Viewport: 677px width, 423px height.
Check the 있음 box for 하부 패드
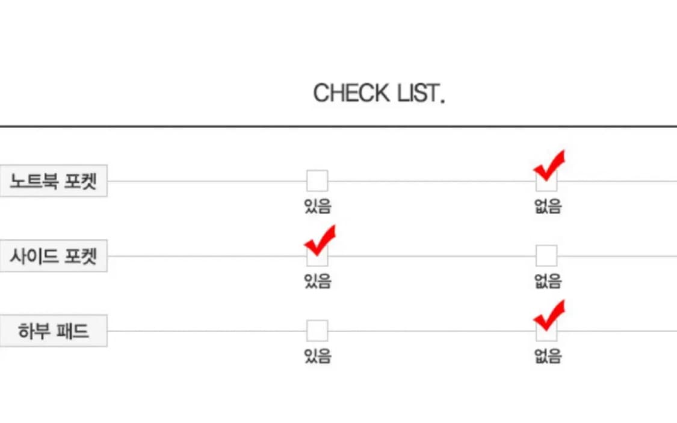tap(317, 330)
